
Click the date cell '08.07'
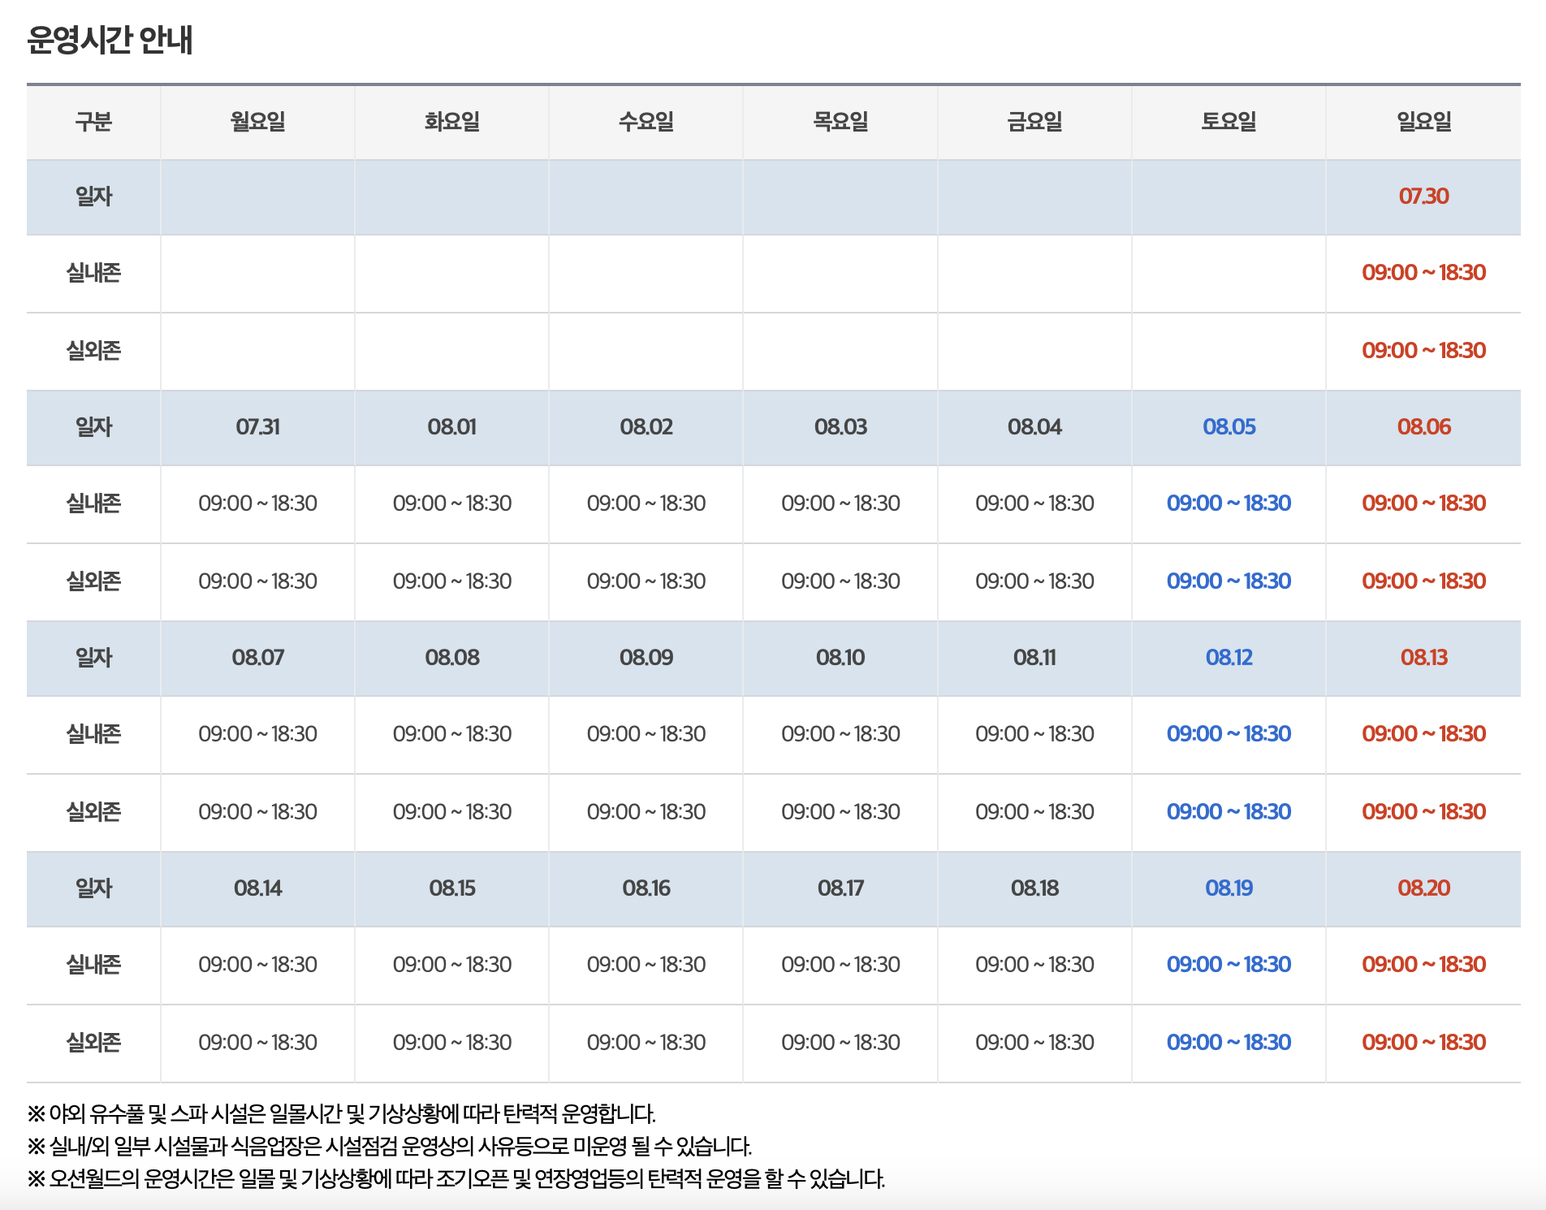[x=257, y=658]
